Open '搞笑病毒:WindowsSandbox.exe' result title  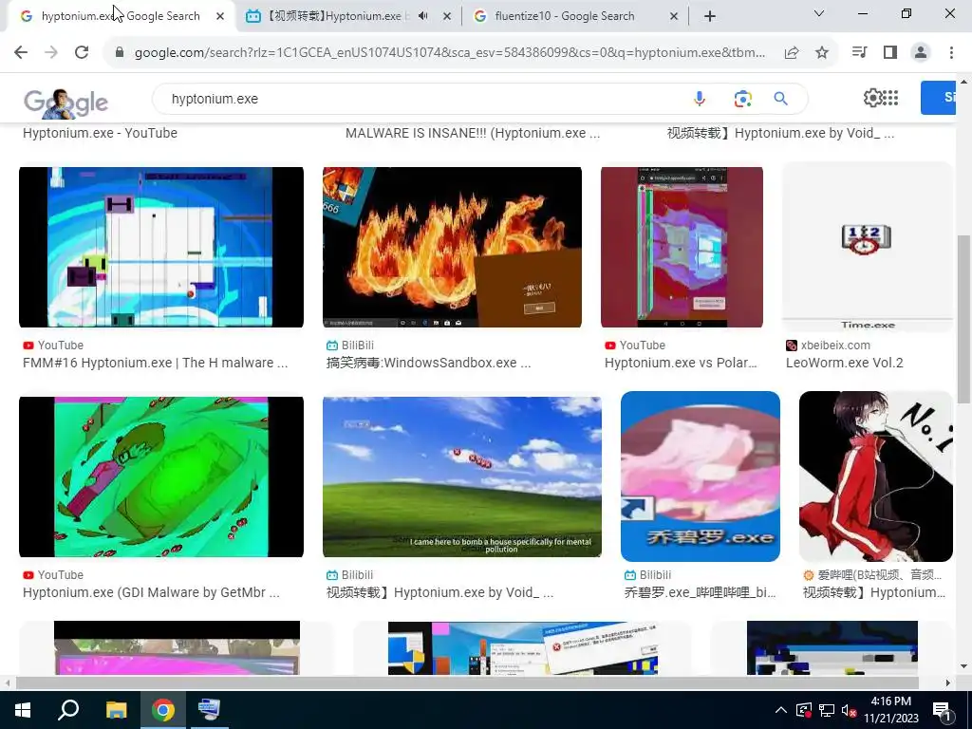tap(428, 363)
